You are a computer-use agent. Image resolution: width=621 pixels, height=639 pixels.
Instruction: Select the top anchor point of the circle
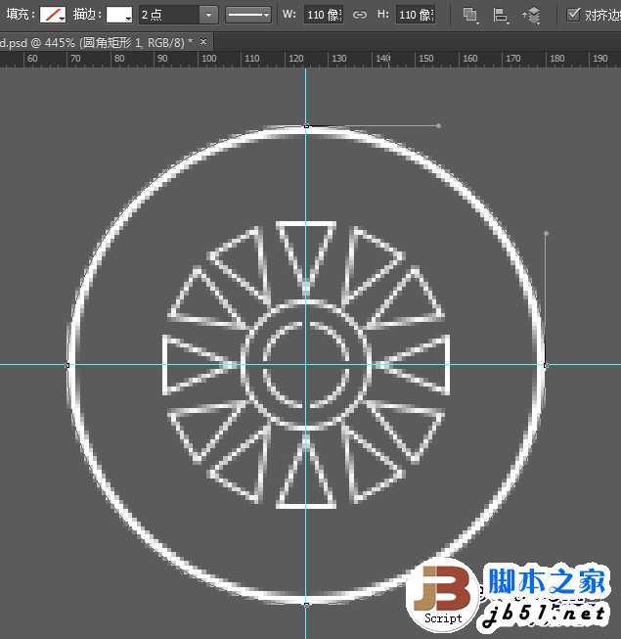[x=306, y=126]
